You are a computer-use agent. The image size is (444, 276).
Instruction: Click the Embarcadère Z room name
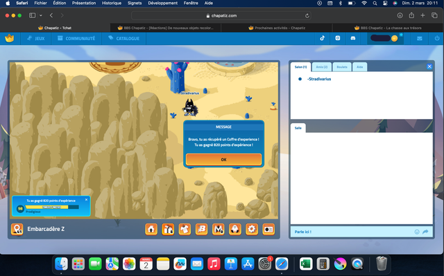click(x=46, y=229)
